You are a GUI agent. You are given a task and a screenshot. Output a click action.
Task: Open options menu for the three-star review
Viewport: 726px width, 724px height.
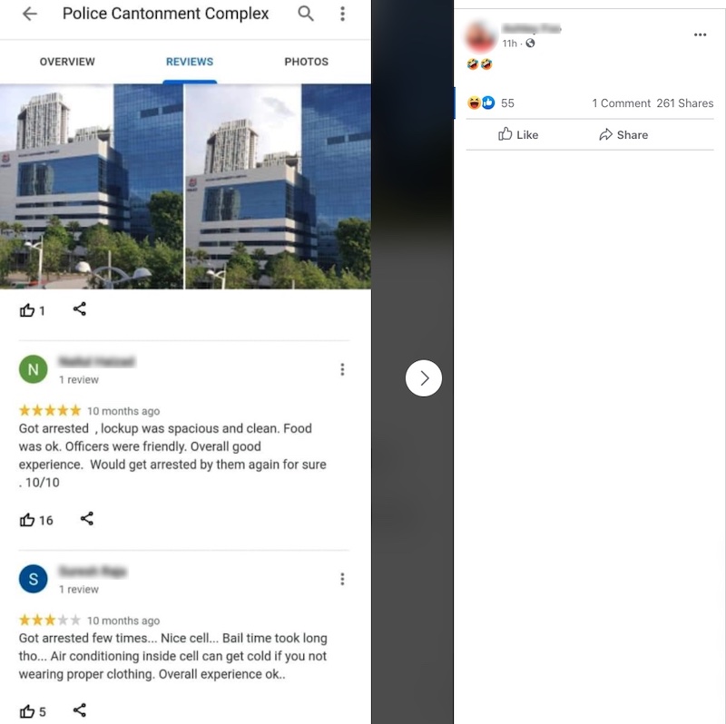tap(343, 579)
